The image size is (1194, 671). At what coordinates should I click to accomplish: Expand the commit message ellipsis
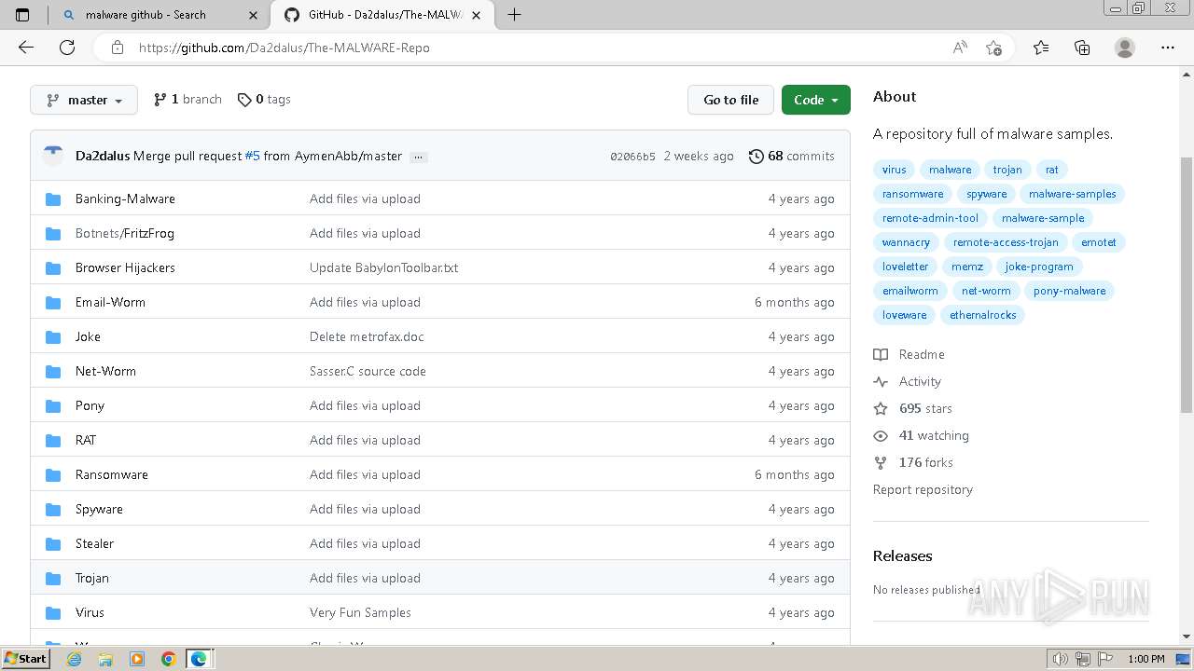pos(418,157)
